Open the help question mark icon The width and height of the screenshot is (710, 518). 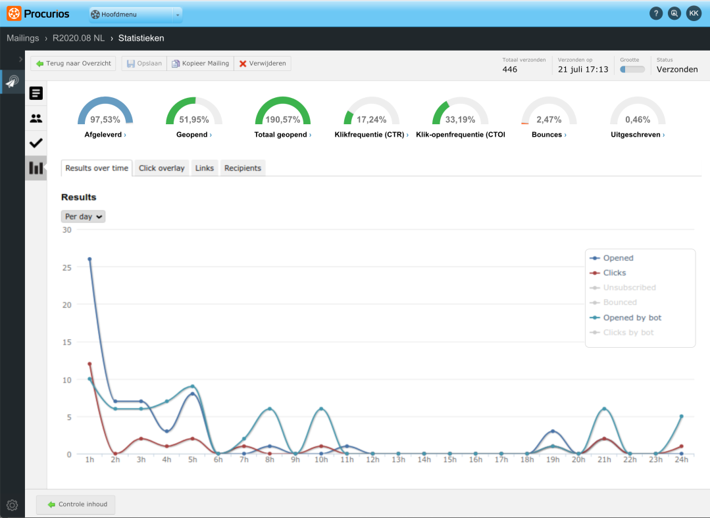point(655,14)
